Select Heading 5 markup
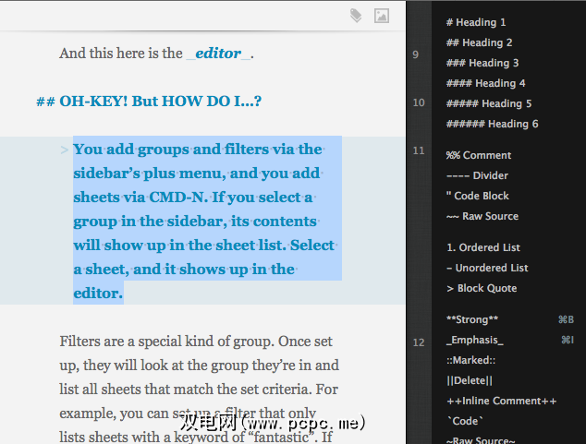586x444 pixels. click(489, 103)
